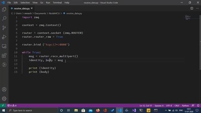Image resolution: width=201 pixels, height=113 pixels.
Task: Click the 'tcp://*:8080' string
Action: click(x=56, y=45)
